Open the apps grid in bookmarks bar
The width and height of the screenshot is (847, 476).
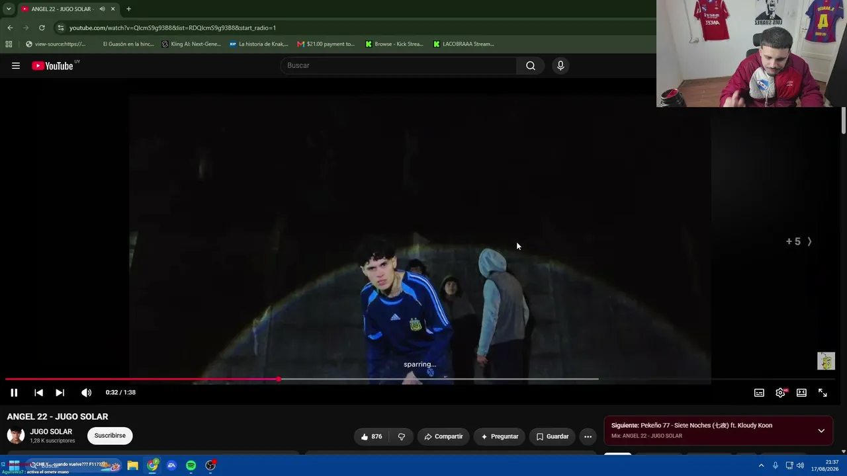pos(9,44)
